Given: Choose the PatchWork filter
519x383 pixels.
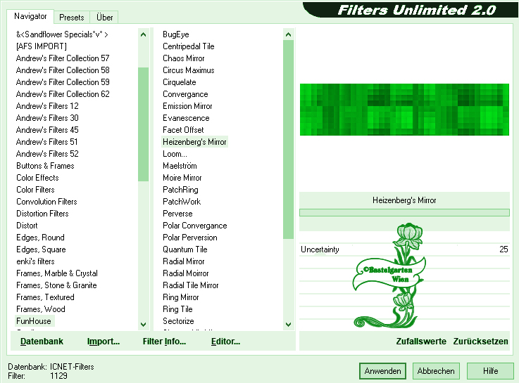Looking at the screenshot, I should click(x=182, y=202).
